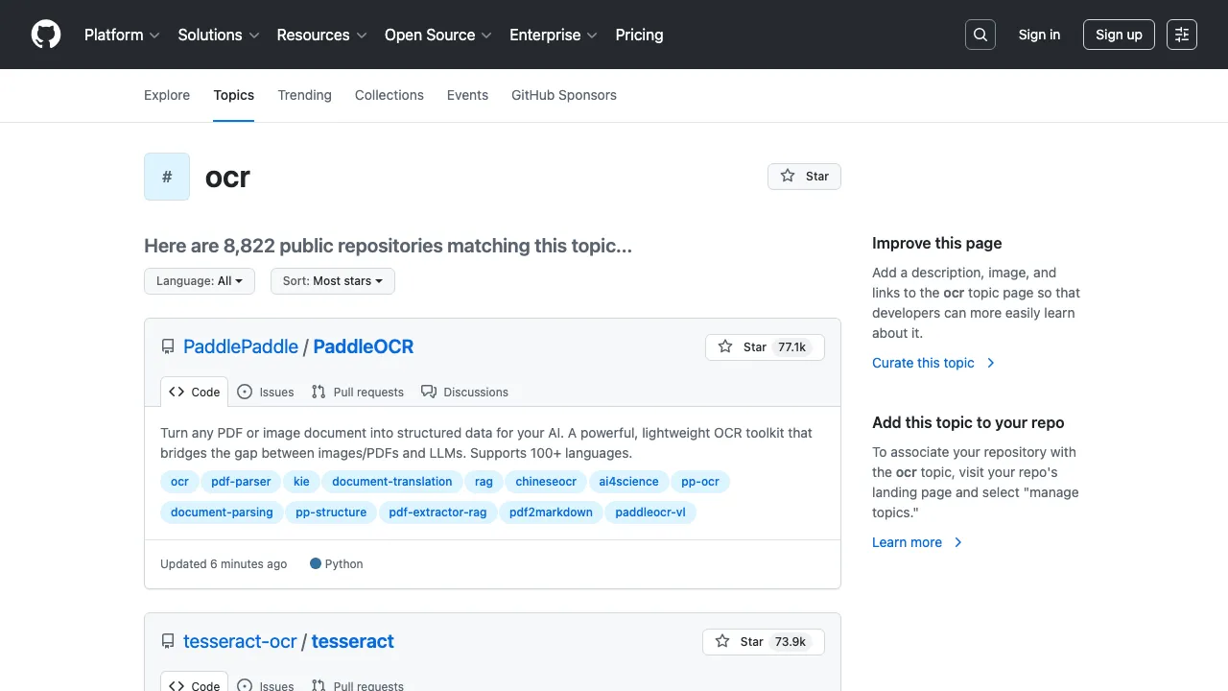Click the Sign up button
Image resolution: width=1228 pixels, height=691 pixels.
(x=1119, y=35)
